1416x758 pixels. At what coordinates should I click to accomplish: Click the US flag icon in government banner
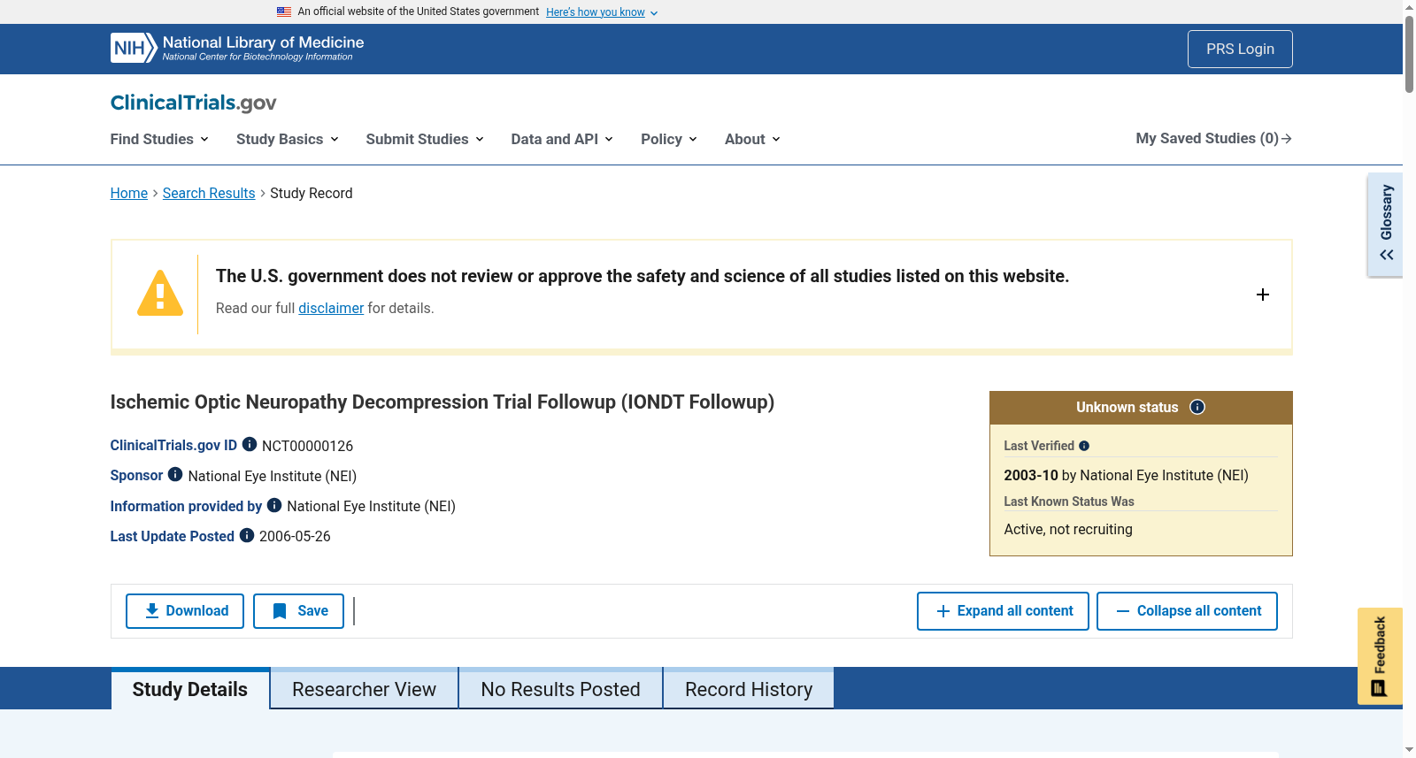284,11
